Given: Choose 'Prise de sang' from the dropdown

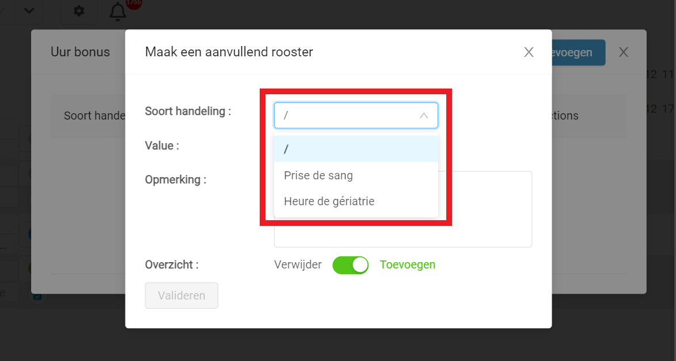Looking at the screenshot, I should (356, 175).
